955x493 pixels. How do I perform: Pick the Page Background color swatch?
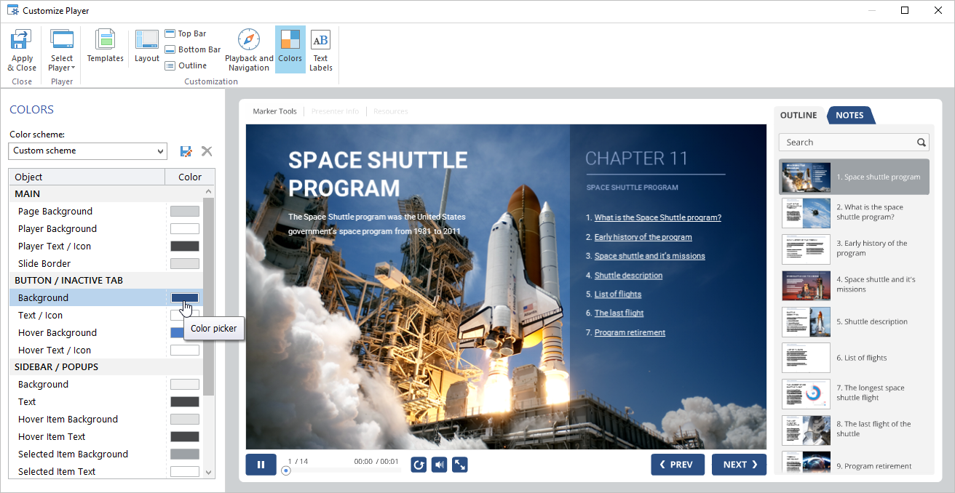[184, 212]
